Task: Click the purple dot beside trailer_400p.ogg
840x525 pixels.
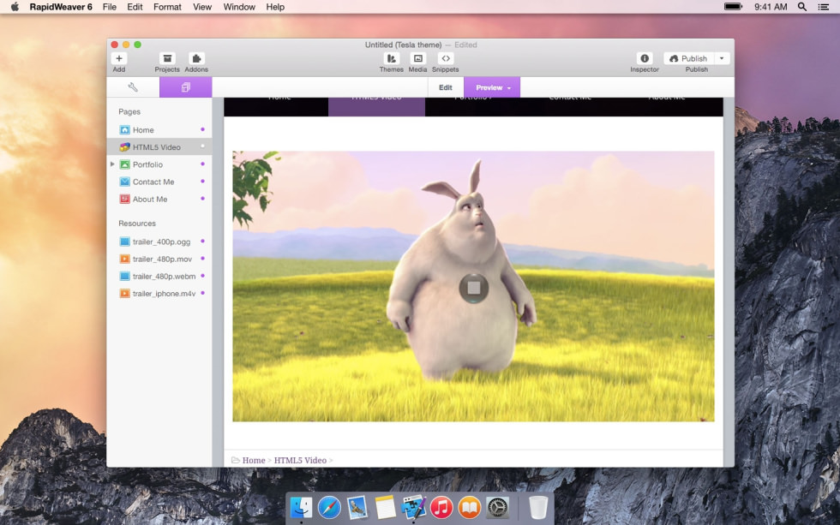Action: coord(202,242)
